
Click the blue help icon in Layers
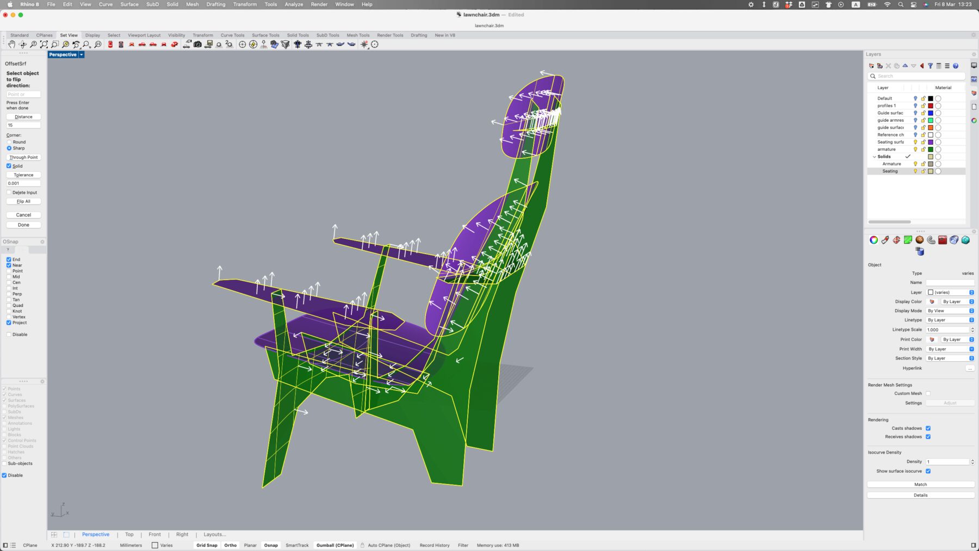(x=956, y=66)
